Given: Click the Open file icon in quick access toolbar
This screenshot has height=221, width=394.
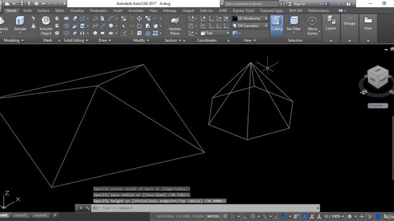Looking at the screenshot, I should [x=14, y=4].
